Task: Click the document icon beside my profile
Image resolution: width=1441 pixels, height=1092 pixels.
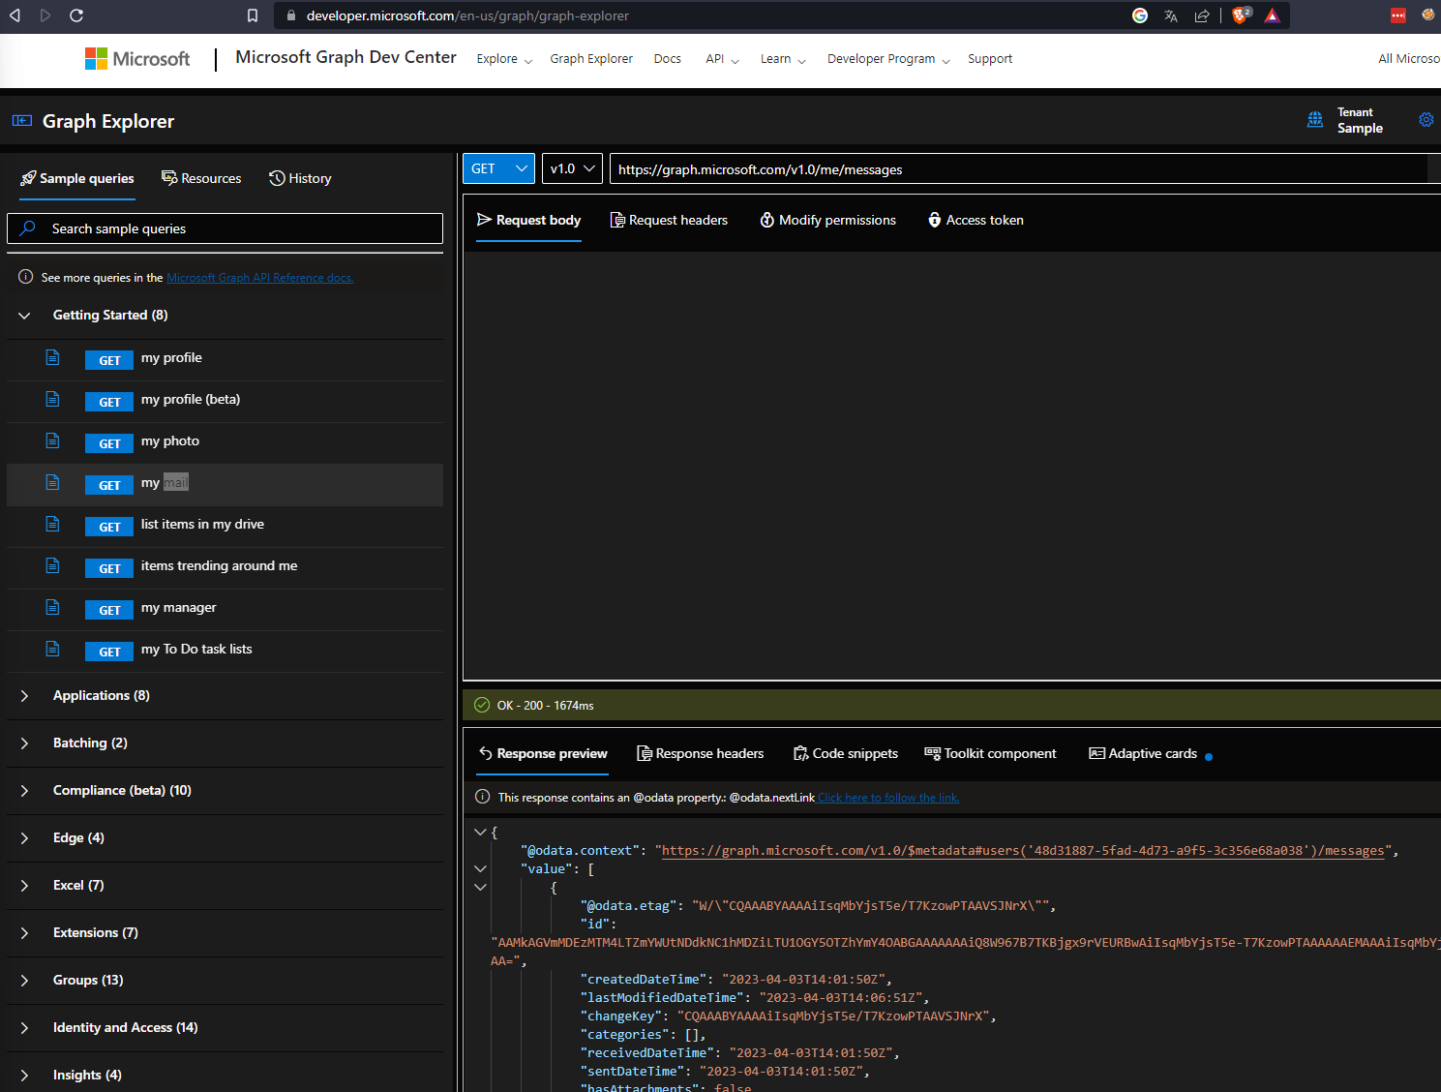Action: pos(53,358)
